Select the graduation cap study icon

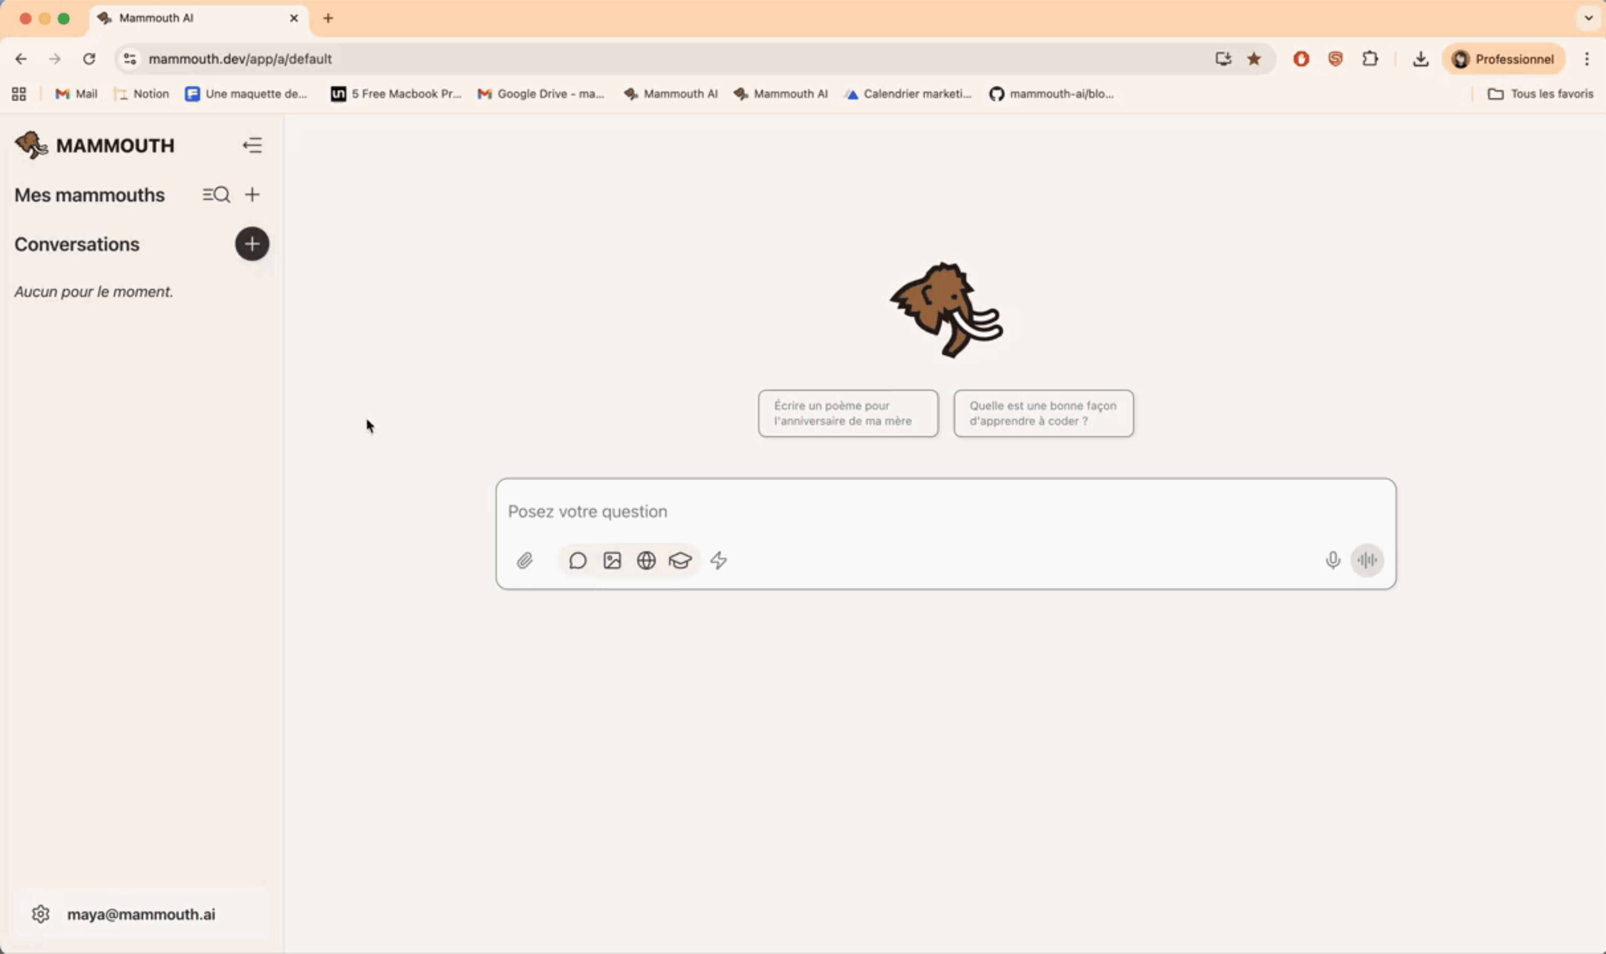click(x=681, y=560)
